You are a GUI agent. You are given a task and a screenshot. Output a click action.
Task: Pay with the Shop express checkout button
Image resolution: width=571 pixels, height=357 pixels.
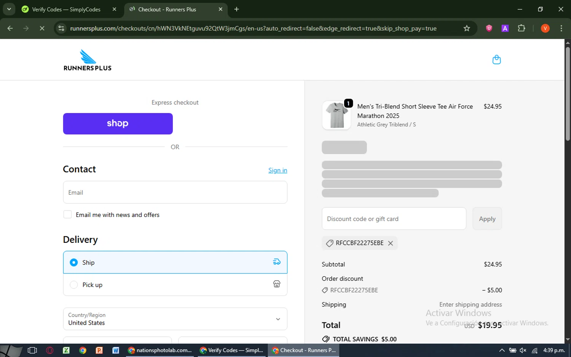pos(118,124)
